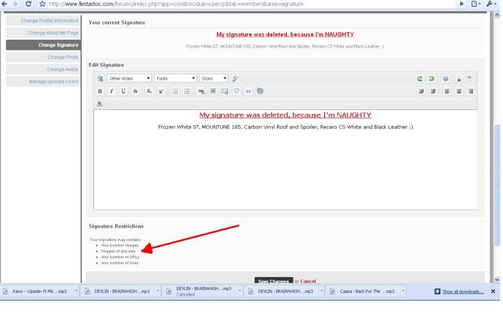Apply italic formatting
The height and width of the screenshot is (314, 503).
(112, 91)
